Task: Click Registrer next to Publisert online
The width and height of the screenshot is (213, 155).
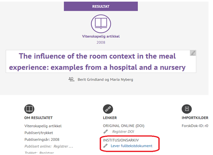Action: 63,146
